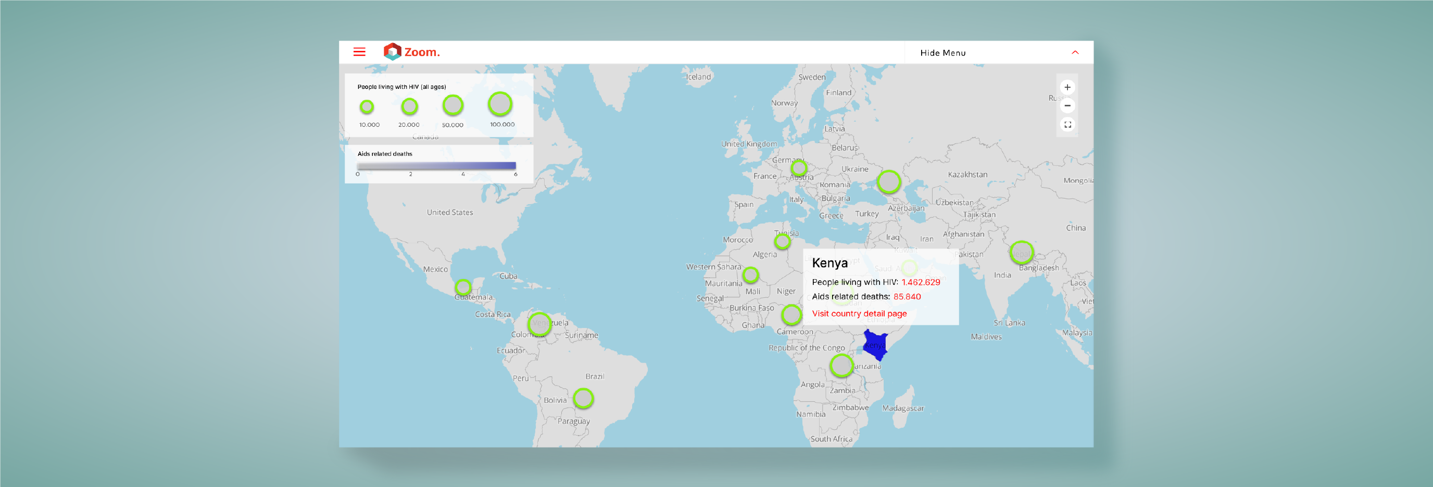Collapse the Hide Menu chevron
This screenshot has width=1433, height=487.
tap(1075, 52)
